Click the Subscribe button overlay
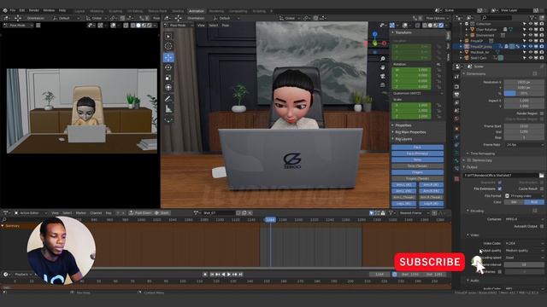The image size is (547, 307). tap(429, 262)
